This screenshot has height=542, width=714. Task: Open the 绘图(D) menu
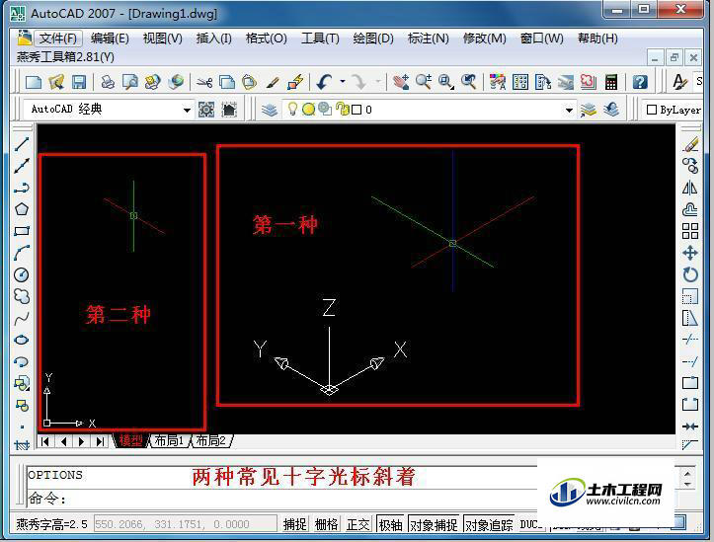(373, 39)
